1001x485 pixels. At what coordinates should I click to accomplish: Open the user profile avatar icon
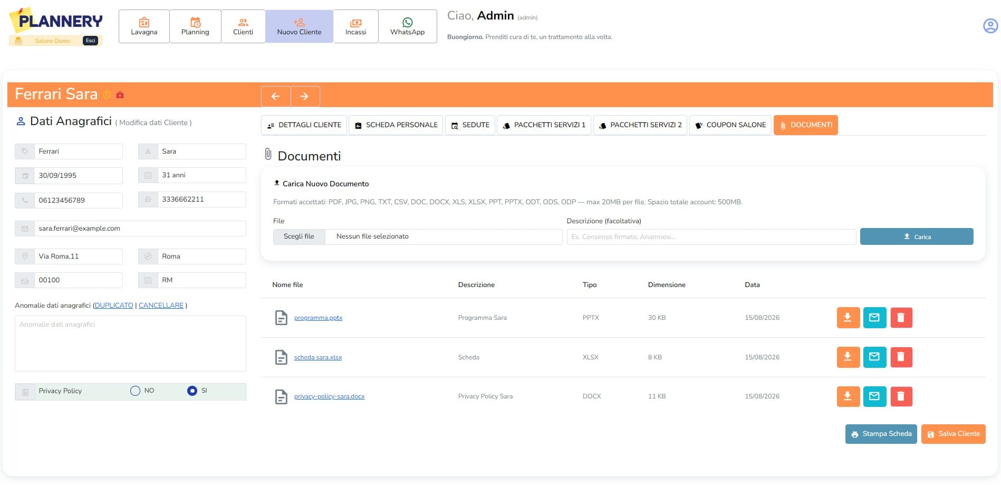click(x=990, y=25)
